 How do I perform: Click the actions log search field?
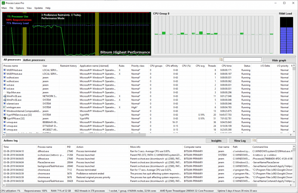pyautogui.click(x=276, y=141)
